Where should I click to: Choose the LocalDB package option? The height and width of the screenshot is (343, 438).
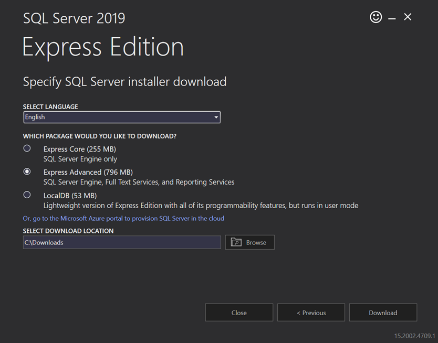pos(27,195)
